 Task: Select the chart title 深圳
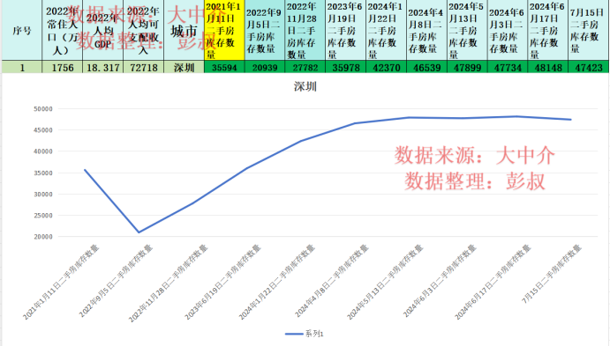(x=305, y=86)
